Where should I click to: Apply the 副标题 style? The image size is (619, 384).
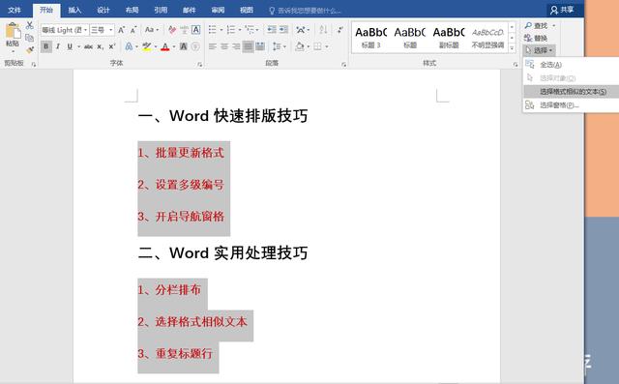[x=449, y=38]
